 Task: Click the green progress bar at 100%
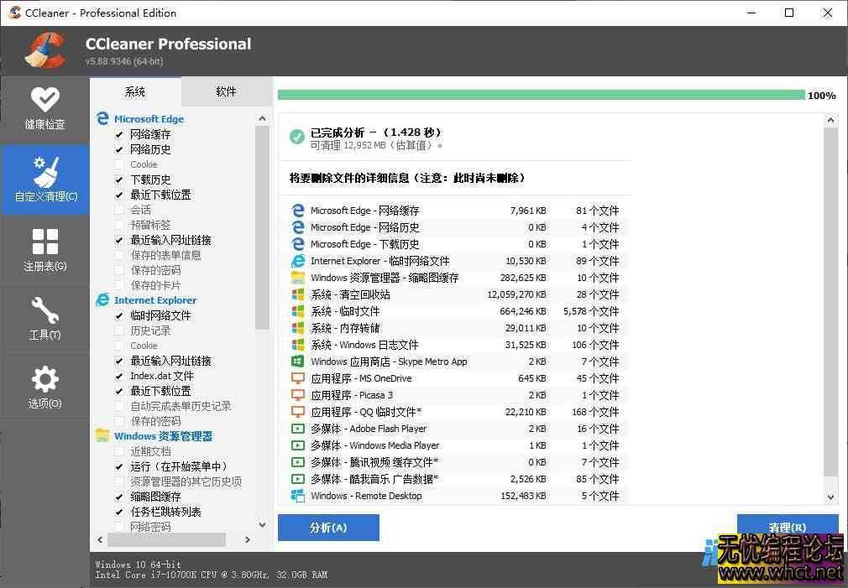coord(541,95)
